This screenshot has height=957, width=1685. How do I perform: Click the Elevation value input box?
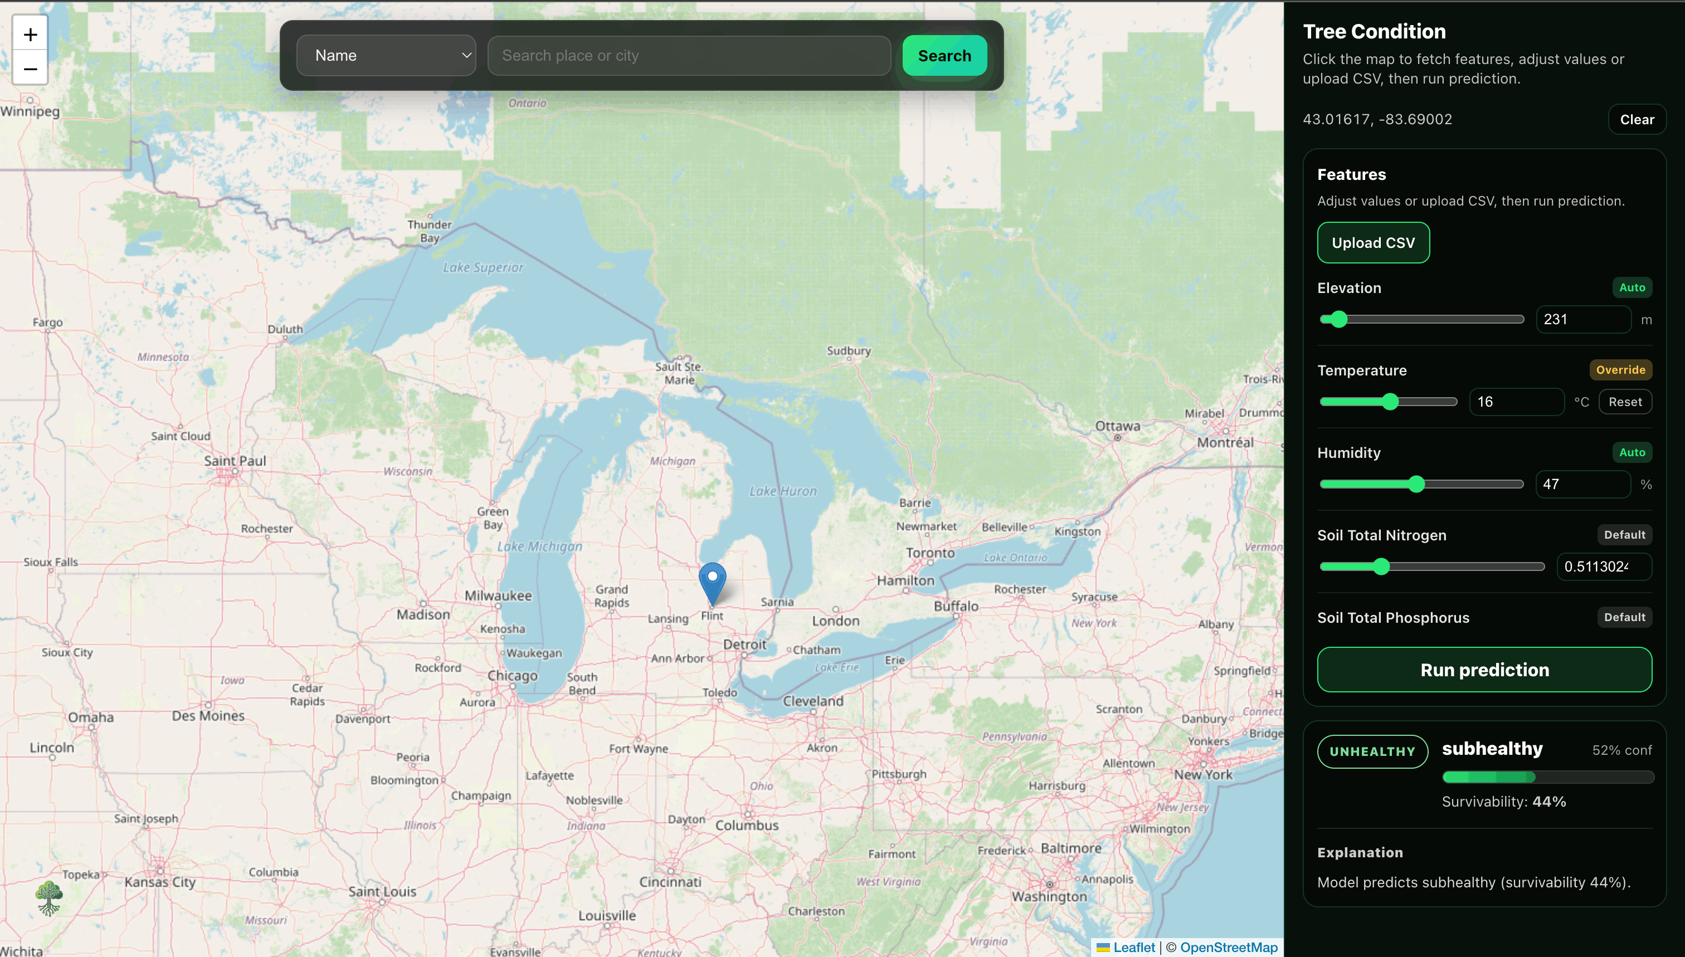point(1582,319)
